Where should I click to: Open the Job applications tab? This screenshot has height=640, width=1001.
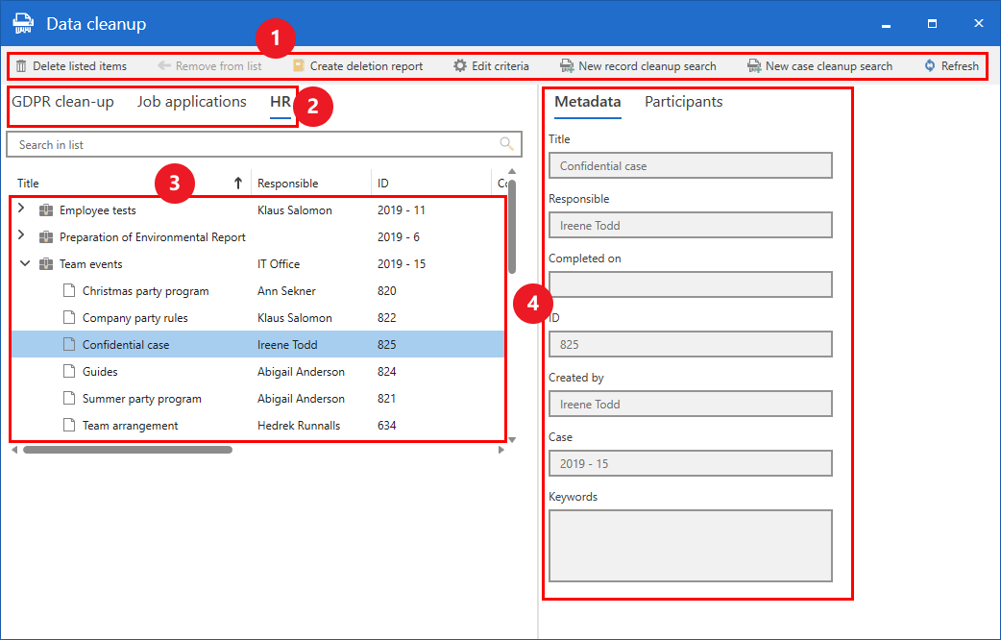(191, 102)
